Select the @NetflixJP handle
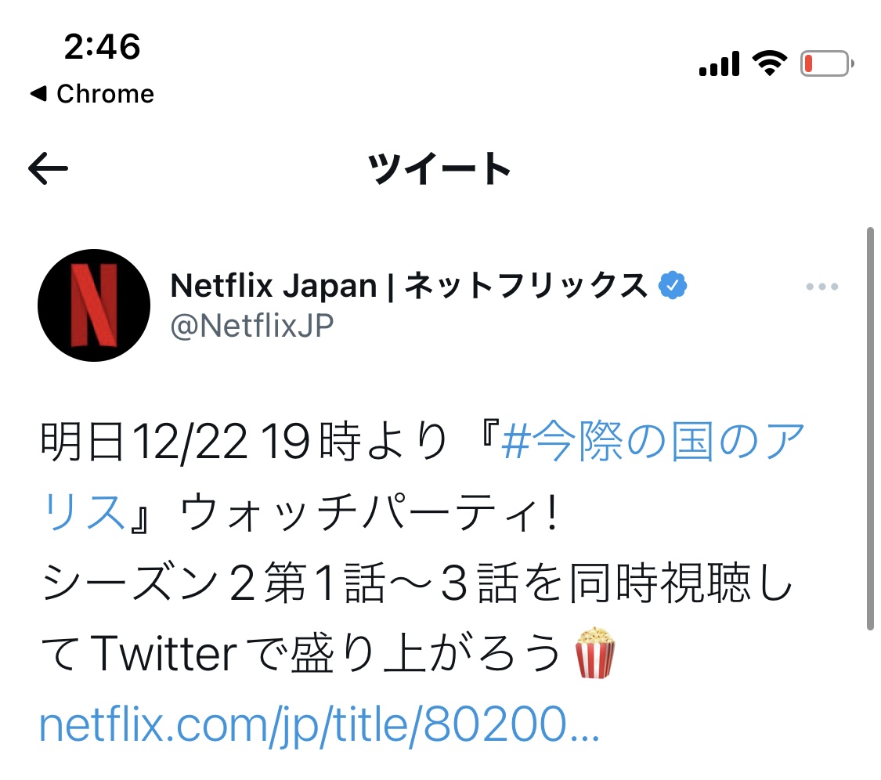The image size is (881, 780). tap(252, 325)
